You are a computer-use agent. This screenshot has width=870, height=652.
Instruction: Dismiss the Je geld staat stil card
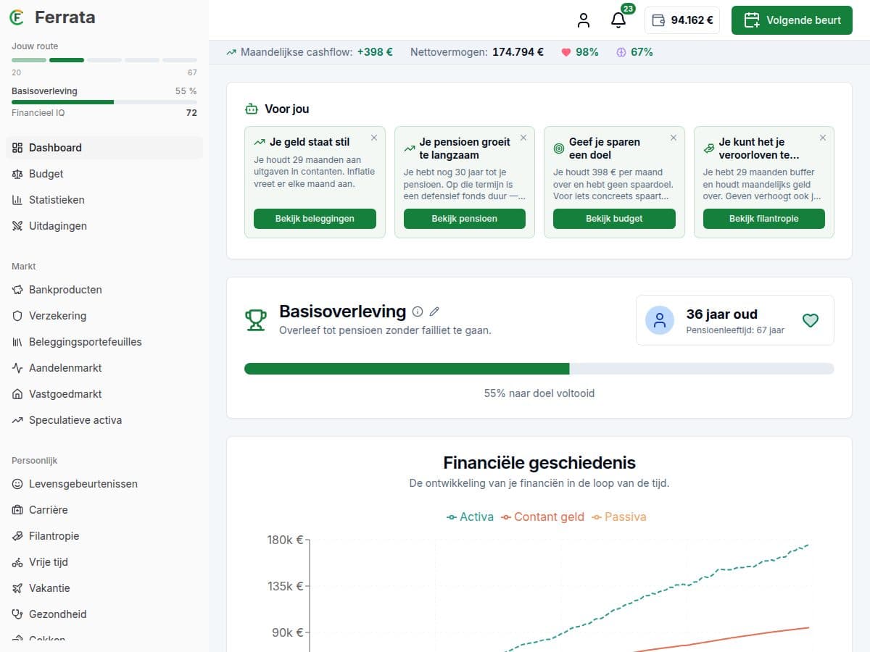pyautogui.click(x=374, y=138)
